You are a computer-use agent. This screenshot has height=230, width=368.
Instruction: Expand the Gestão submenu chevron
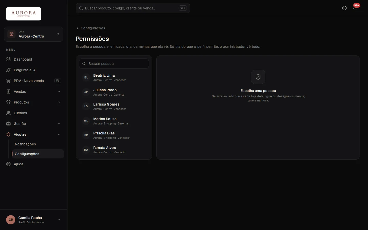pyautogui.click(x=59, y=124)
